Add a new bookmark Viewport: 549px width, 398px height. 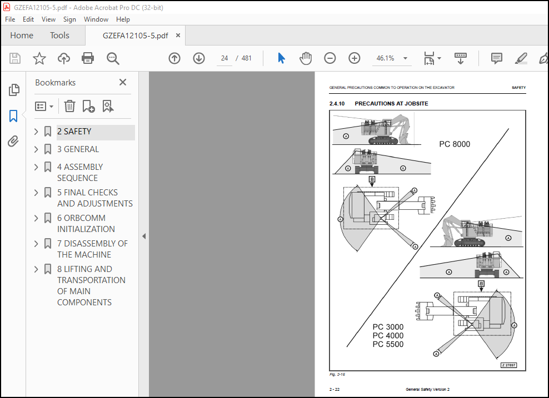pyautogui.click(x=88, y=106)
